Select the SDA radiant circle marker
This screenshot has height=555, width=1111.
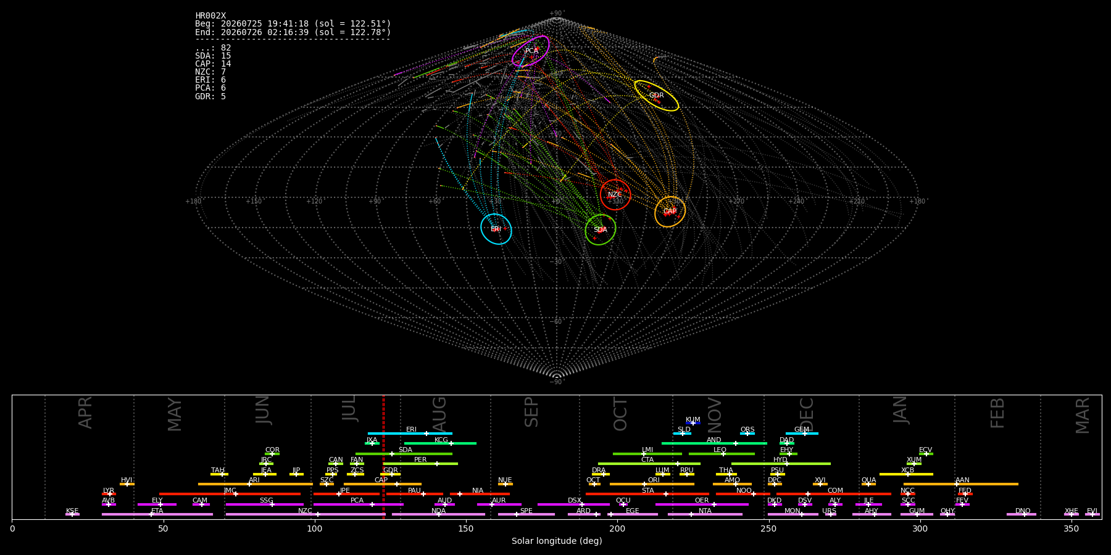[601, 229]
